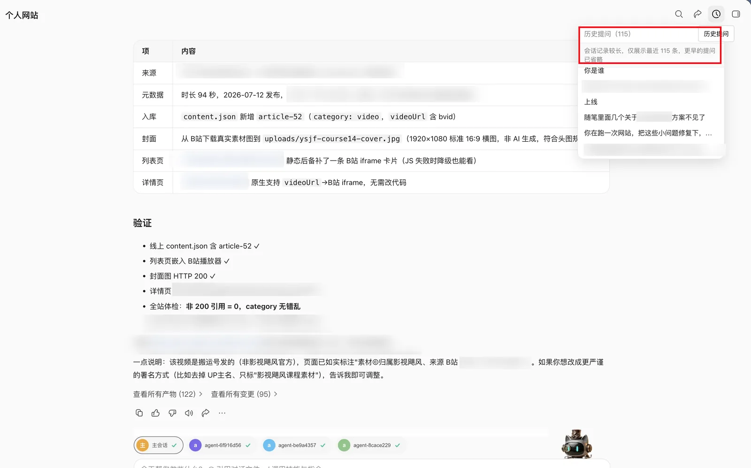This screenshot has width=751, height=468.
Task: Select history item 你在跑一次网站
Action: tap(648, 133)
